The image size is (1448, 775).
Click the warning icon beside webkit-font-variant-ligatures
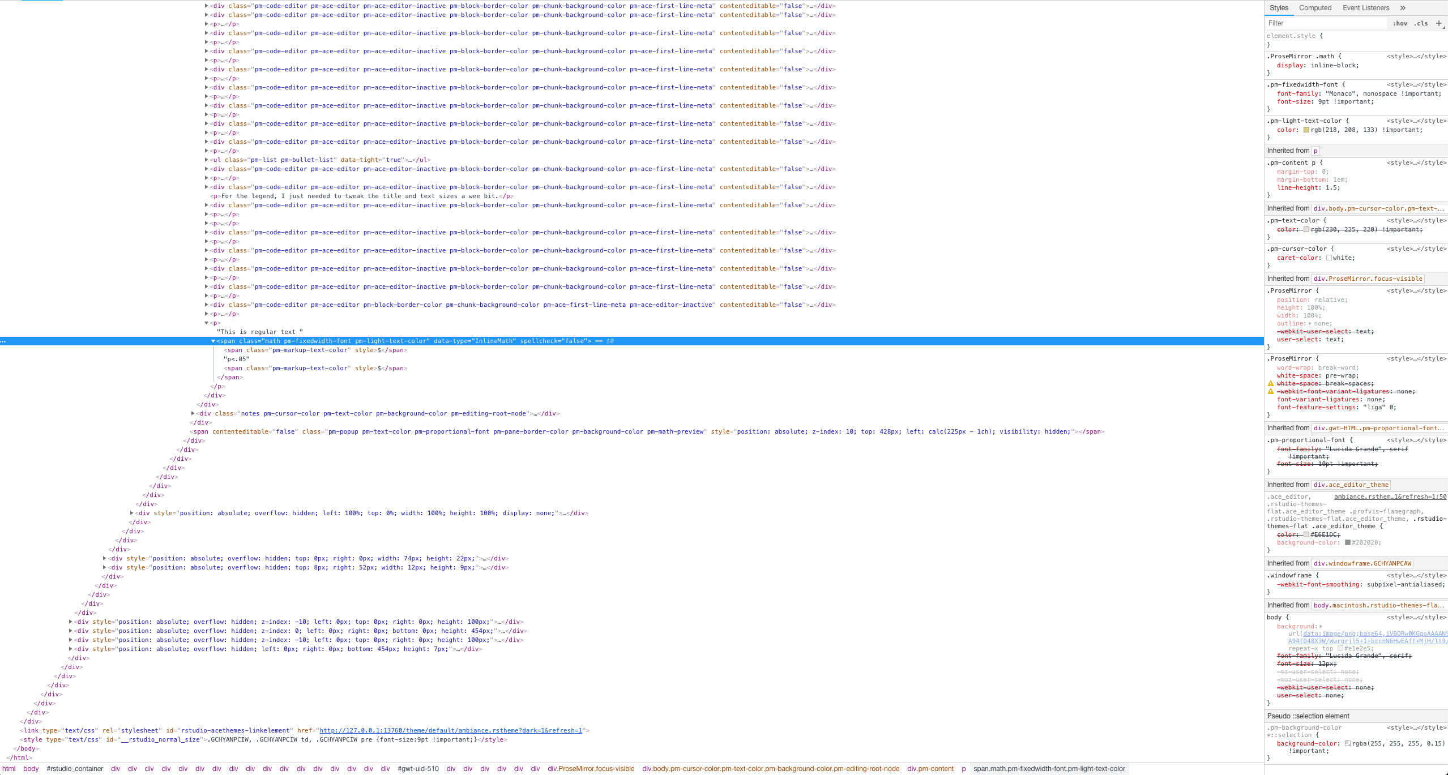[x=1270, y=391]
